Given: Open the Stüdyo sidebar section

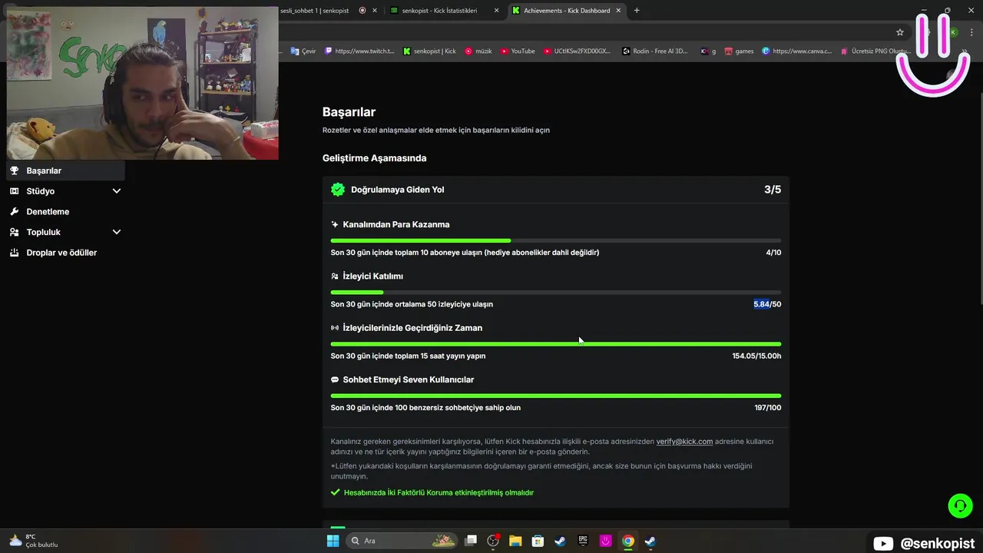Looking at the screenshot, I should 65,191.
